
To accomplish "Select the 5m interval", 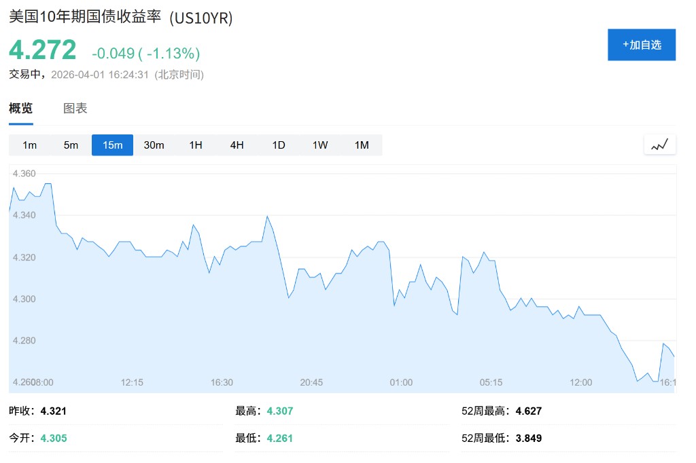I will click(x=71, y=145).
